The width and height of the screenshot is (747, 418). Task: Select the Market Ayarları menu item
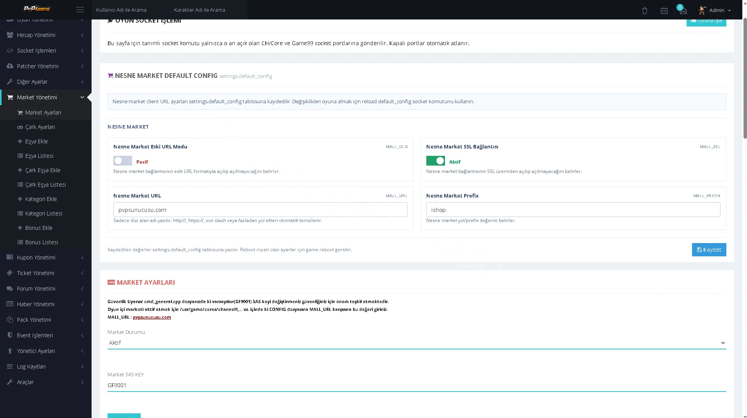pyautogui.click(x=46, y=113)
